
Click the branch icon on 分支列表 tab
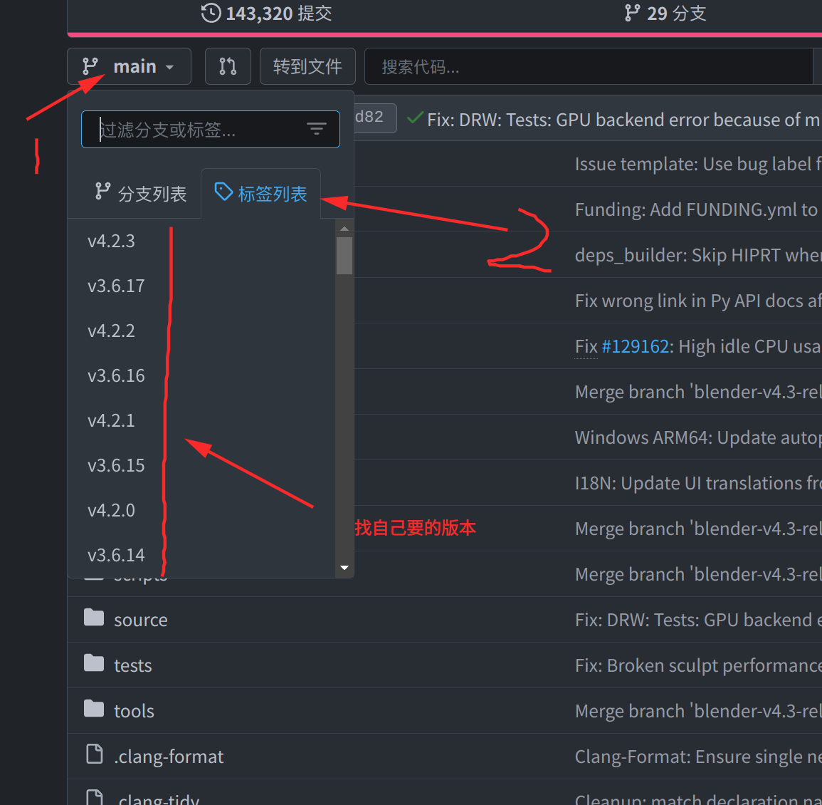(x=102, y=191)
